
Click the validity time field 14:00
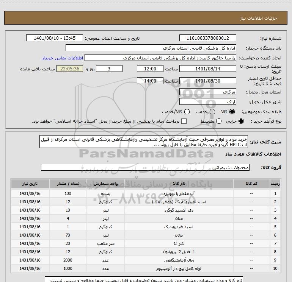150,81
